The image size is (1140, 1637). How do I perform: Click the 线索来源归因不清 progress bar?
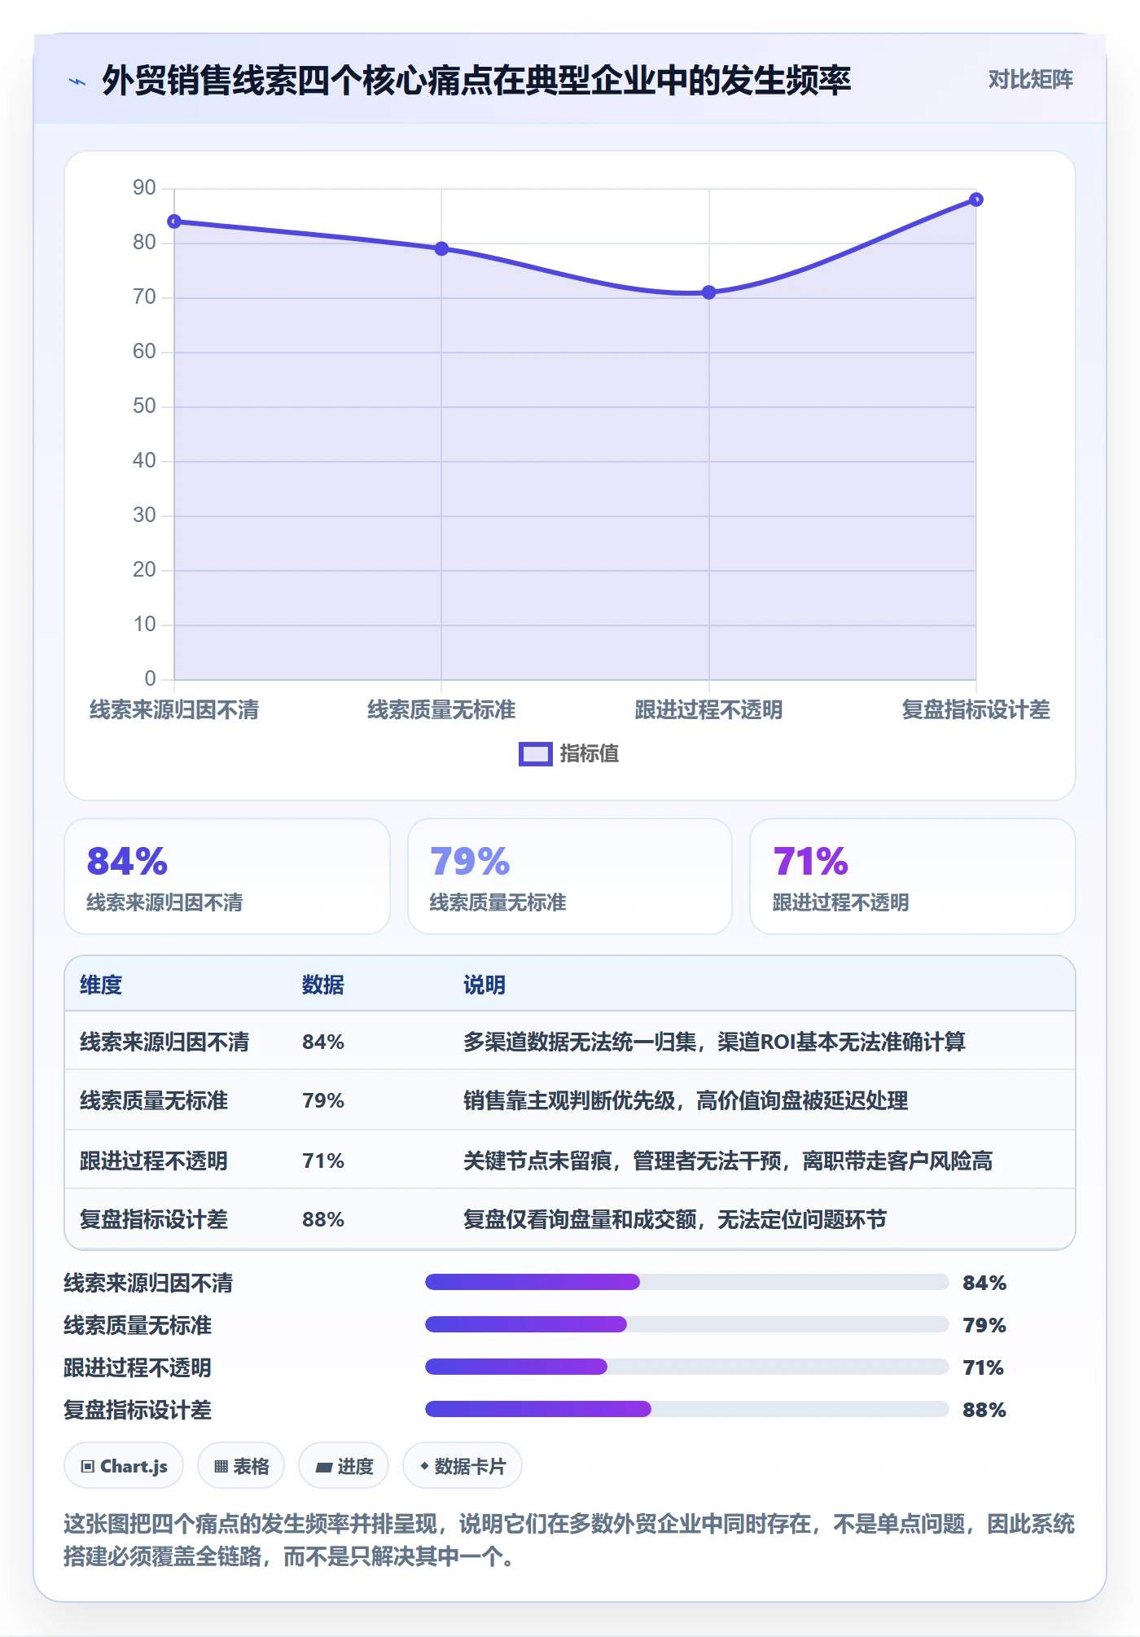686,1283
